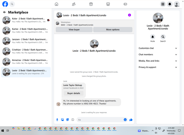Screen dimensions: 184x135
Task: Expand Media, files and links section
Action: tap(158, 61)
